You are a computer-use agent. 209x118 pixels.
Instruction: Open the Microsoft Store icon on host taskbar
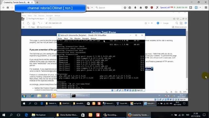(x=83, y=115)
